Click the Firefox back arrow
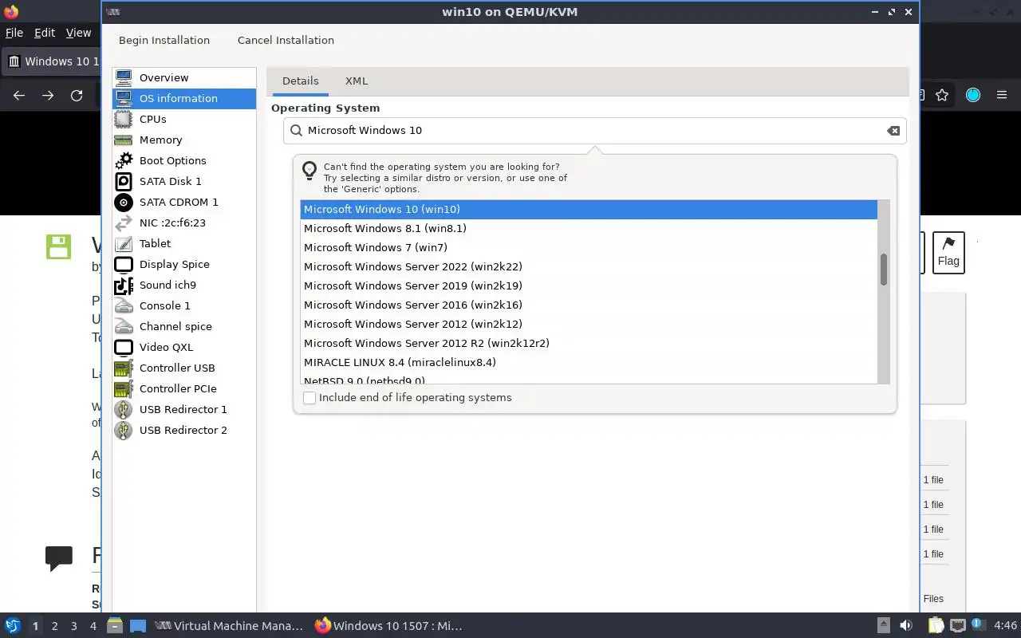 19,95
